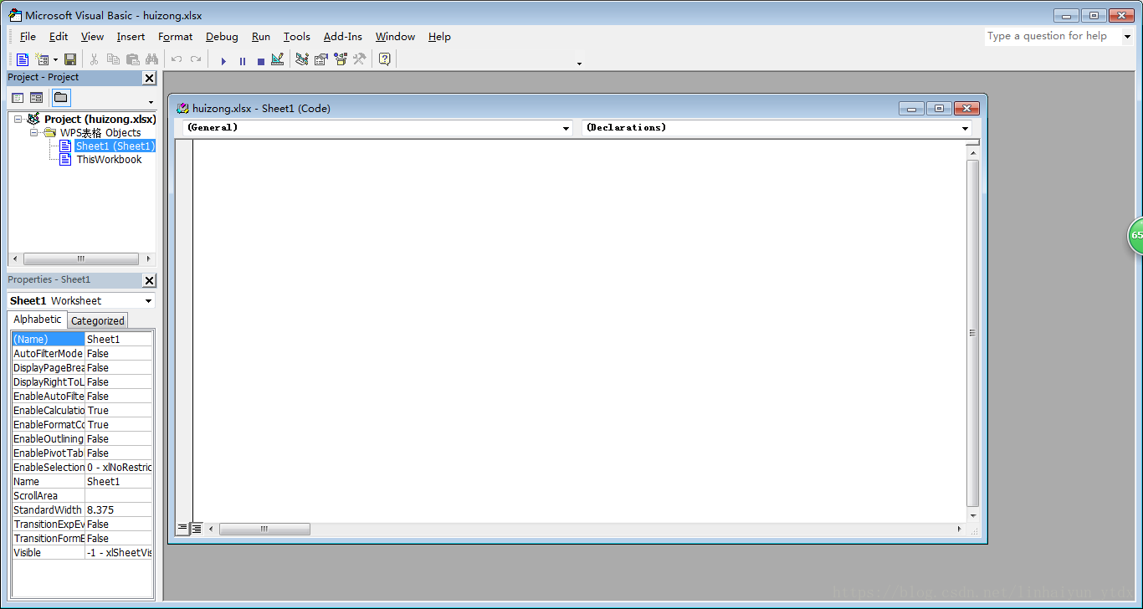Screen dimensions: 1143x609
Task: Switch to Full Module View button
Action: (x=196, y=529)
